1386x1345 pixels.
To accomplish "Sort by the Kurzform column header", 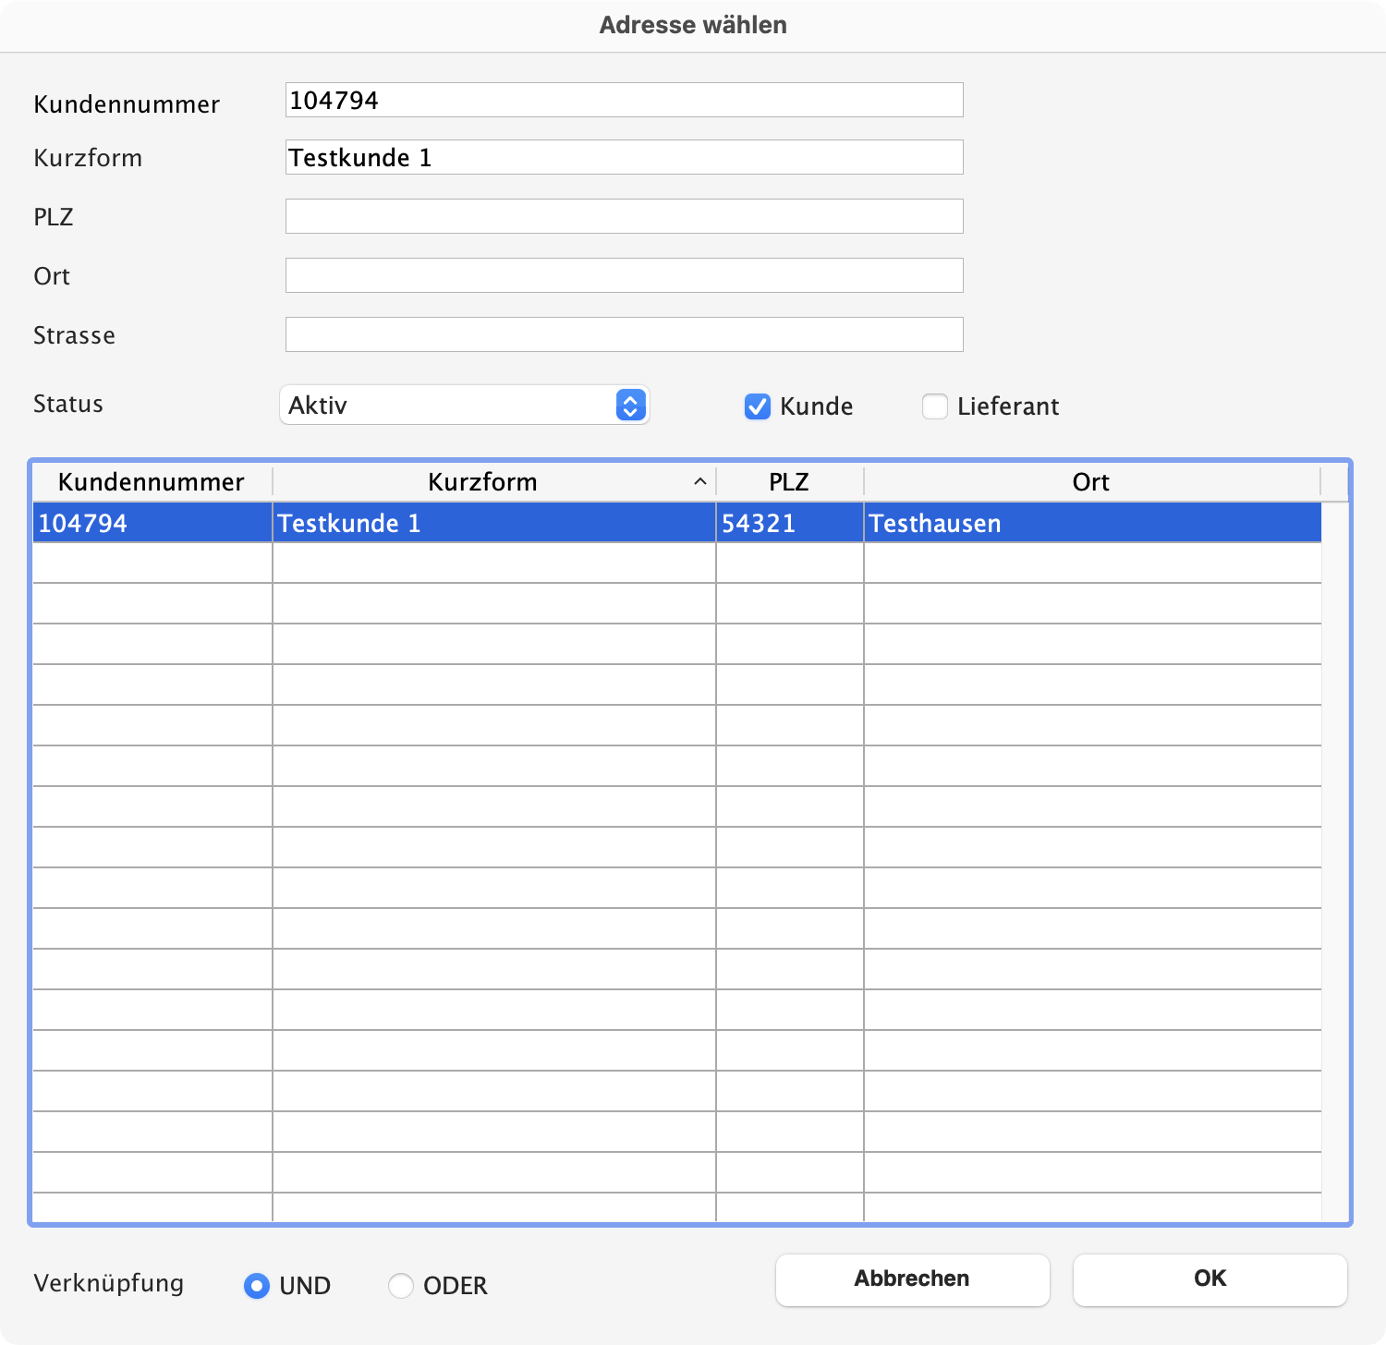I will click(x=482, y=482).
